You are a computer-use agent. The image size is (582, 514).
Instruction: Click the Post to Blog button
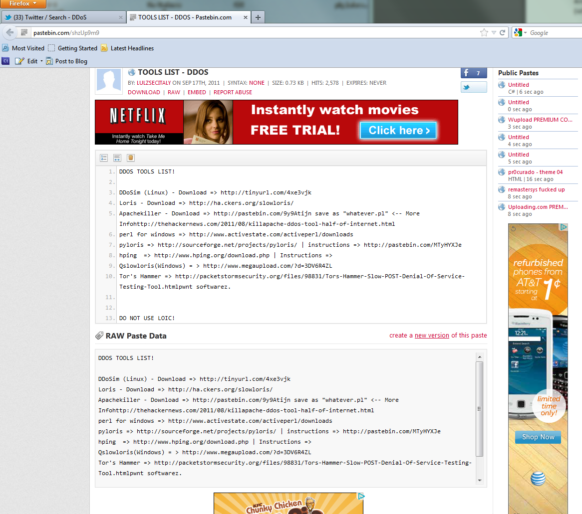[x=67, y=61]
